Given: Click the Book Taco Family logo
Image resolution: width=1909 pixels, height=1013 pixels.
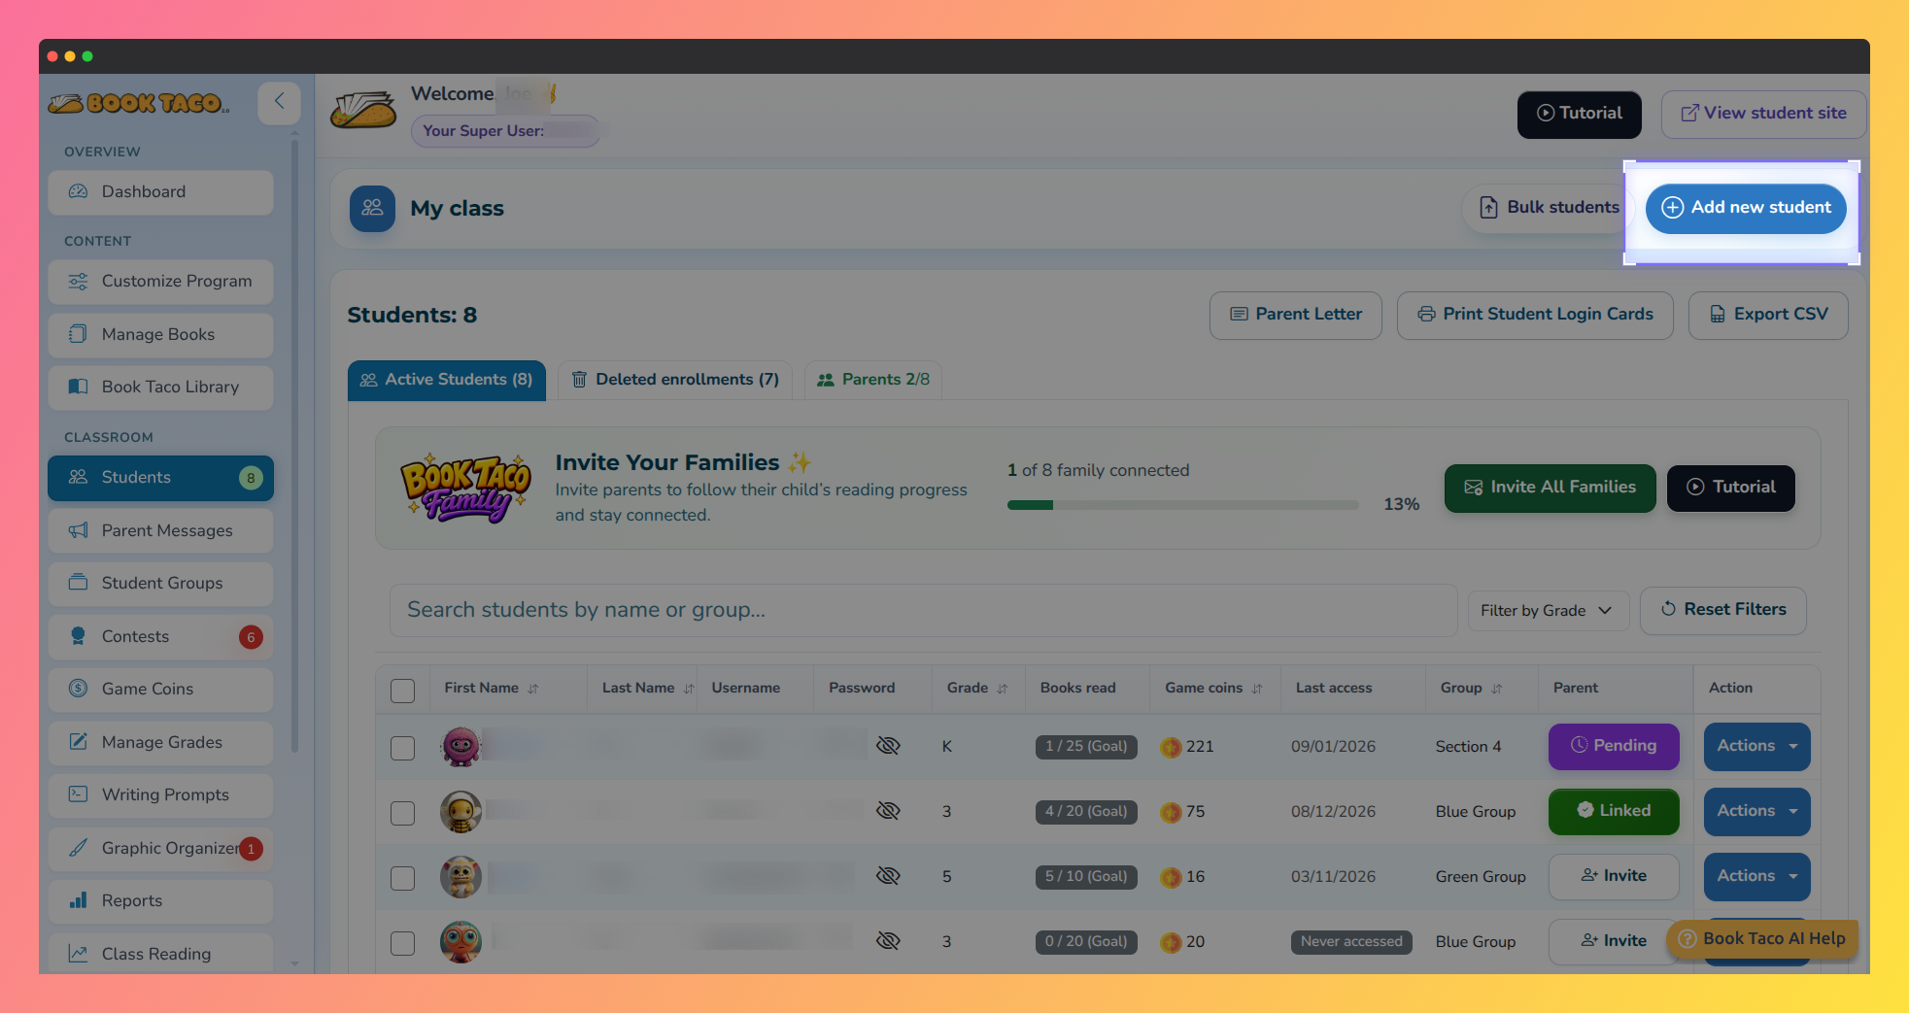Looking at the screenshot, I should click(466, 488).
